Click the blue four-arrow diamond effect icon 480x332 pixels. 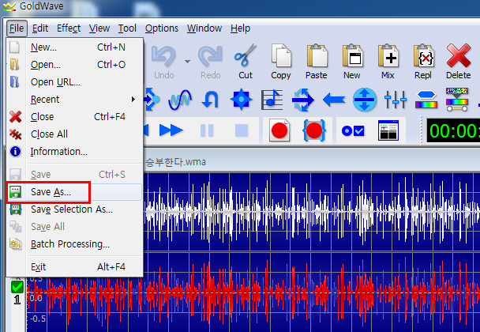coord(242,100)
